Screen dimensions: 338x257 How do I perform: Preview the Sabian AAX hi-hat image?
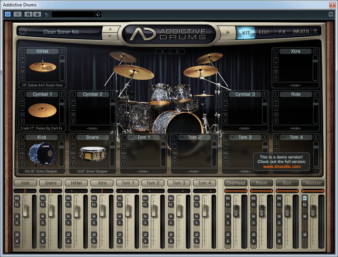pos(43,67)
